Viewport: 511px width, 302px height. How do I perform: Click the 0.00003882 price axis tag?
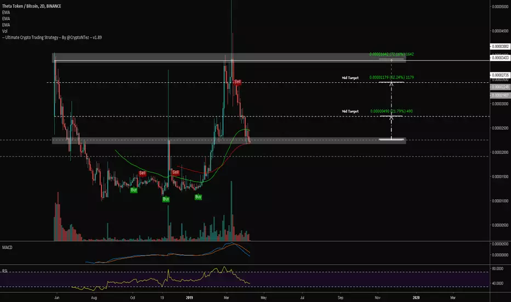pyautogui.click(x=500, y=46)
